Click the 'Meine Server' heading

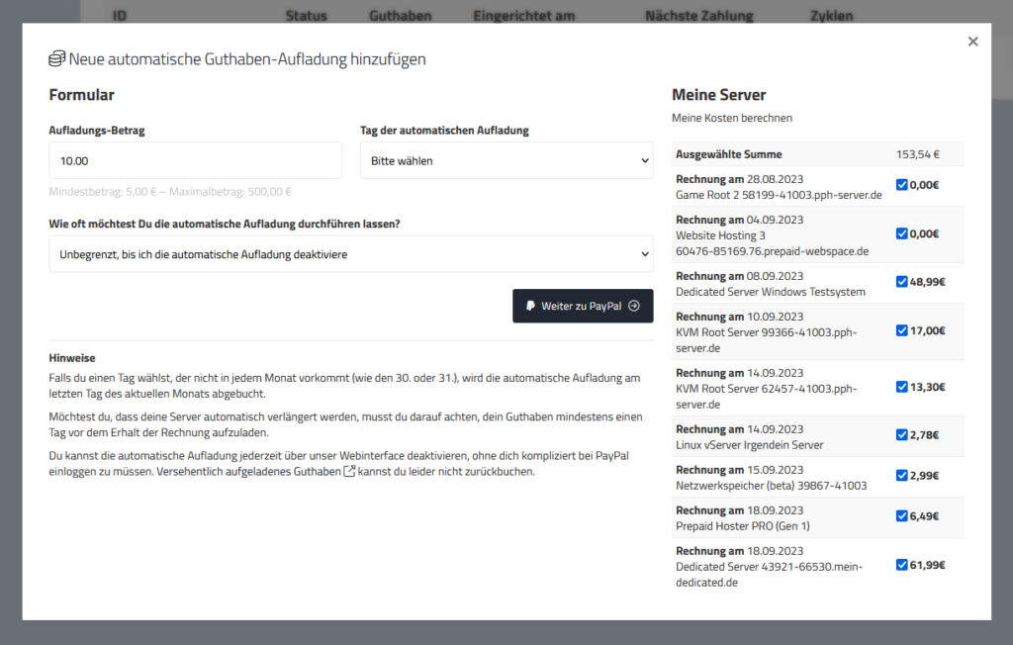tap(718, 94)
